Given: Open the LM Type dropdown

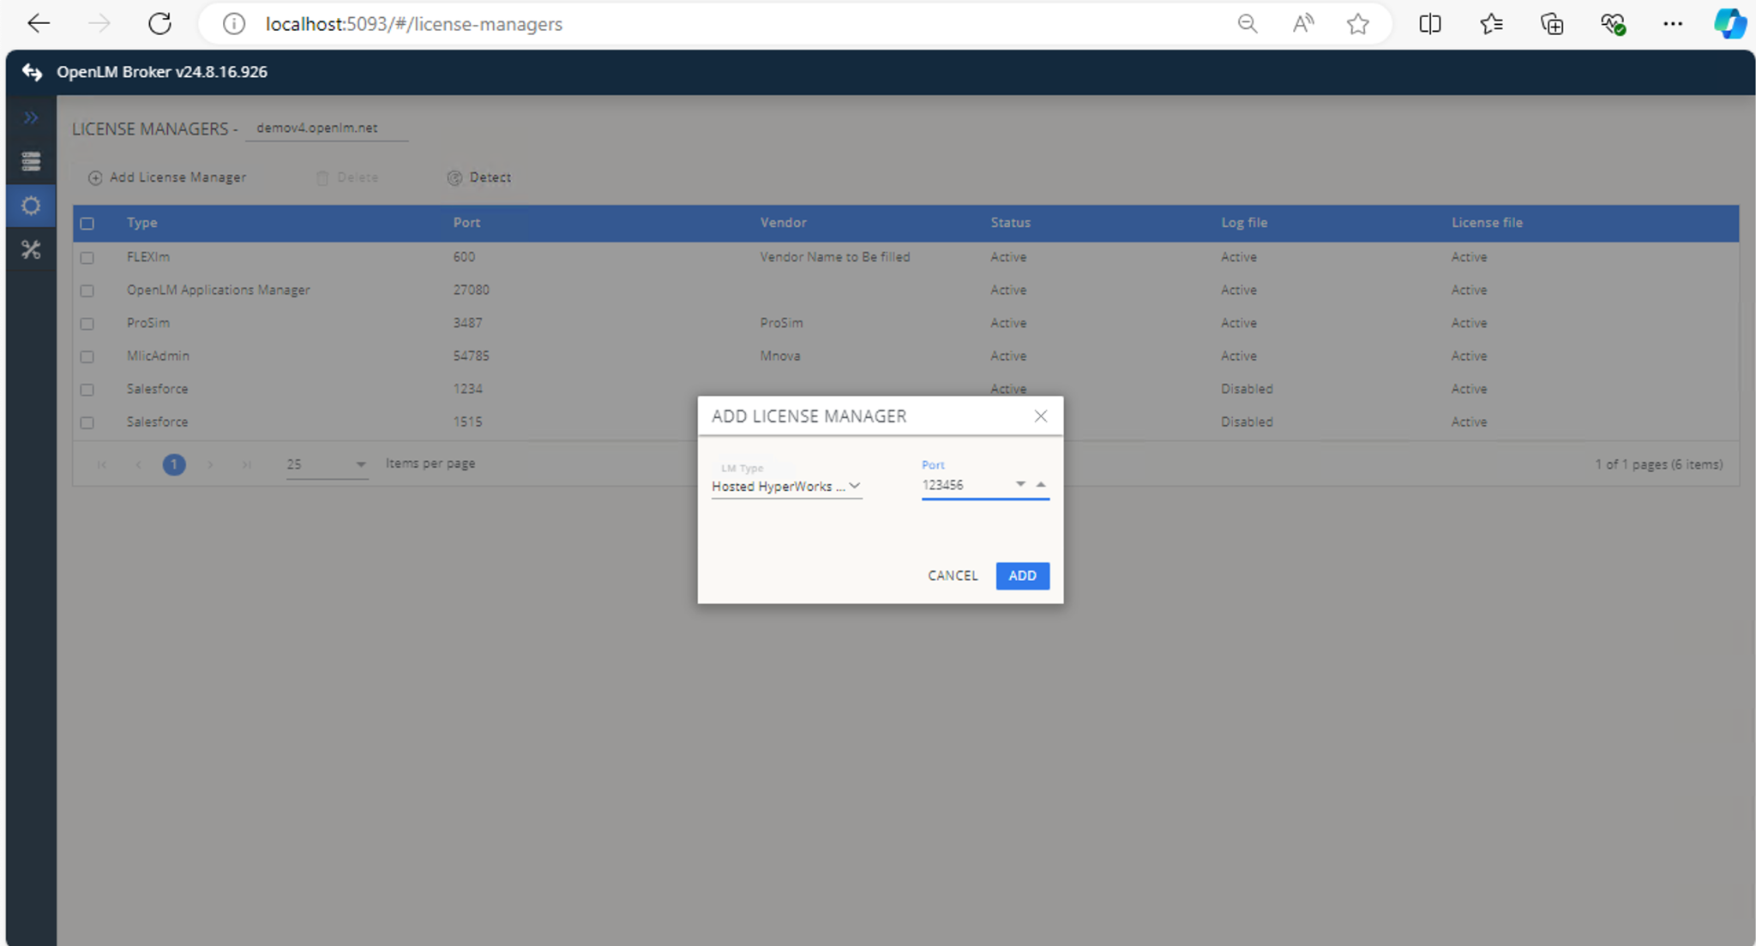Looking at the screenshot, I should 785,486.
